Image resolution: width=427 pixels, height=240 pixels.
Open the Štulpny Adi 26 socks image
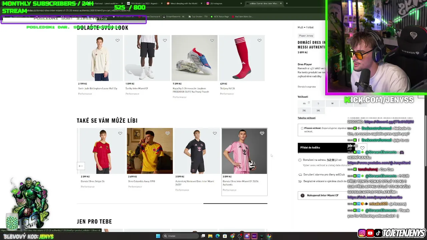click(x=242, y=58)
